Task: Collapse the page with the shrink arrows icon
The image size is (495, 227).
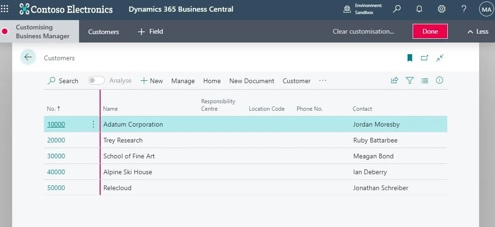Action: [440, 58]
